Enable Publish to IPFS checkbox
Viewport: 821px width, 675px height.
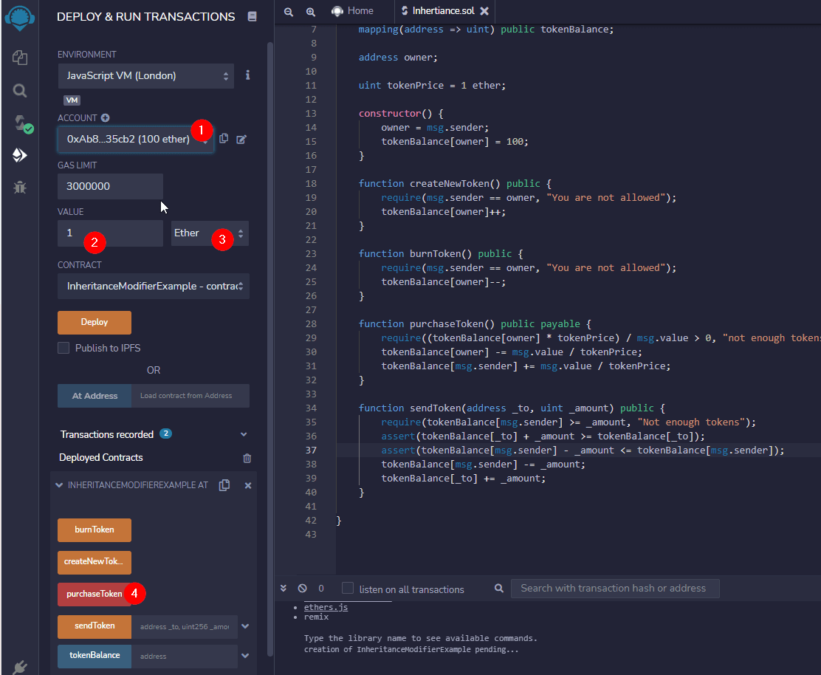coord(63,348)
